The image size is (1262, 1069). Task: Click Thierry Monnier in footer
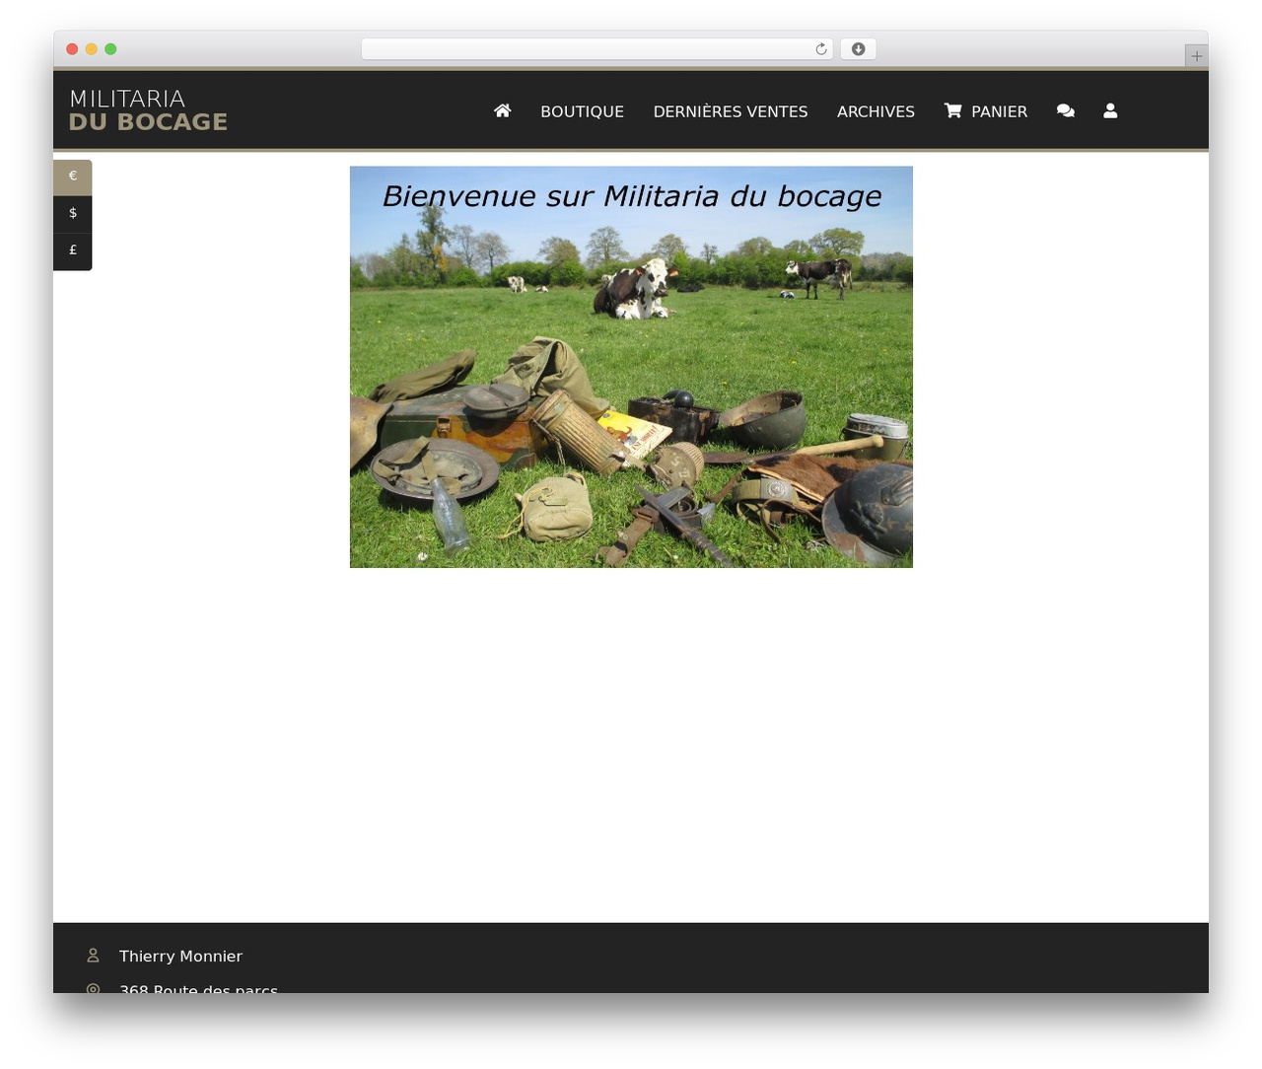point(180,956)
